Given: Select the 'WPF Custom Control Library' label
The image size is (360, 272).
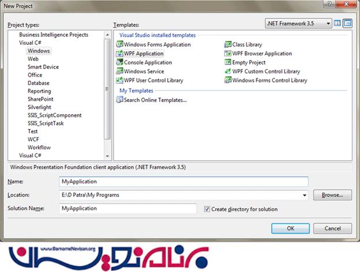Looking at the screenshot, I should click(x=266, y=71).
